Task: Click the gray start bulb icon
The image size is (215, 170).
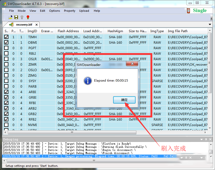Action: (22, 17)
